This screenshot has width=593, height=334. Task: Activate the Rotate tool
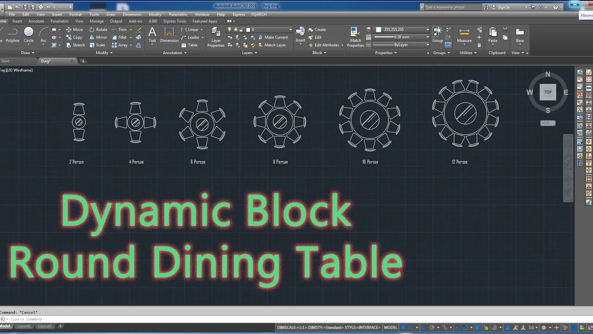coord(98,30)
